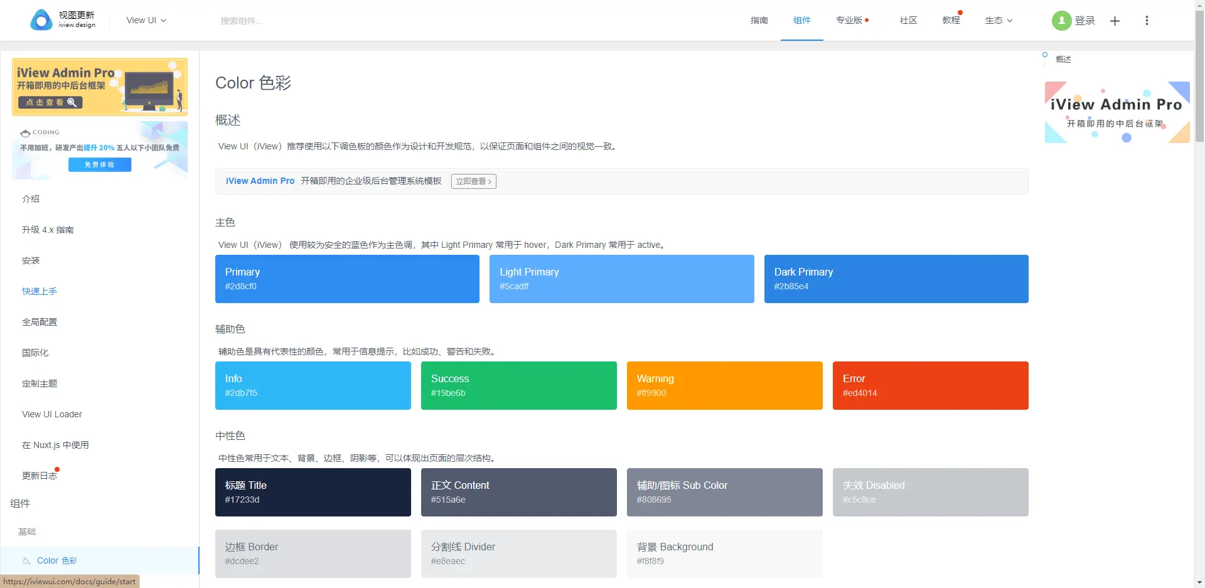Click the scrollbar down arrow
1205x588 pixels.
pyautogui.click(x=1199, y=582)
